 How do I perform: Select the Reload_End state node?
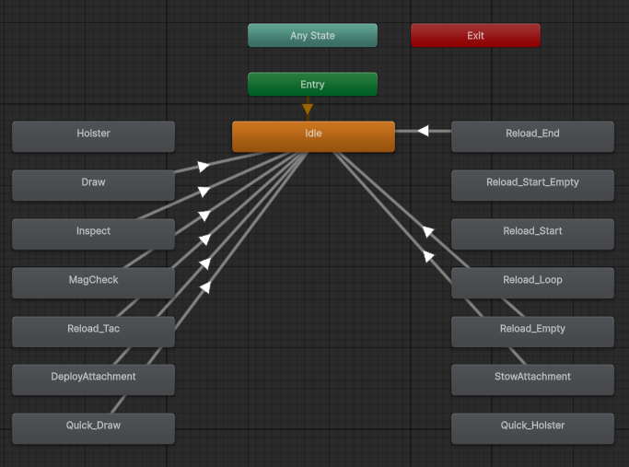(x=532, y=136)
